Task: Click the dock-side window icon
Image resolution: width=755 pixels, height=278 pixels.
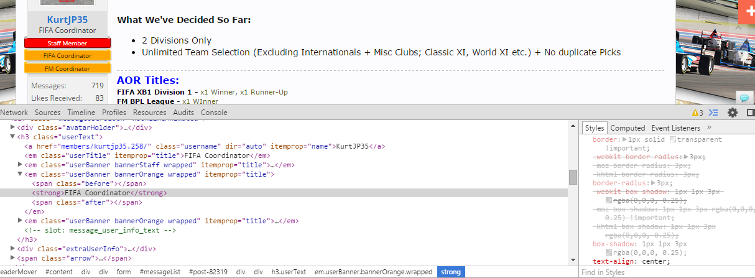Action: pos(750,113)
